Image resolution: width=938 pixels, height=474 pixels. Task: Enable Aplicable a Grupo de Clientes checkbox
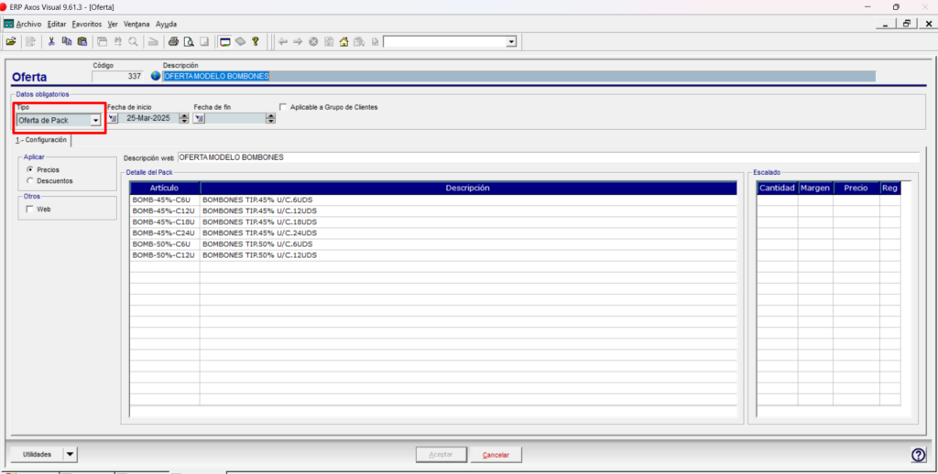[x=283, y=107]
